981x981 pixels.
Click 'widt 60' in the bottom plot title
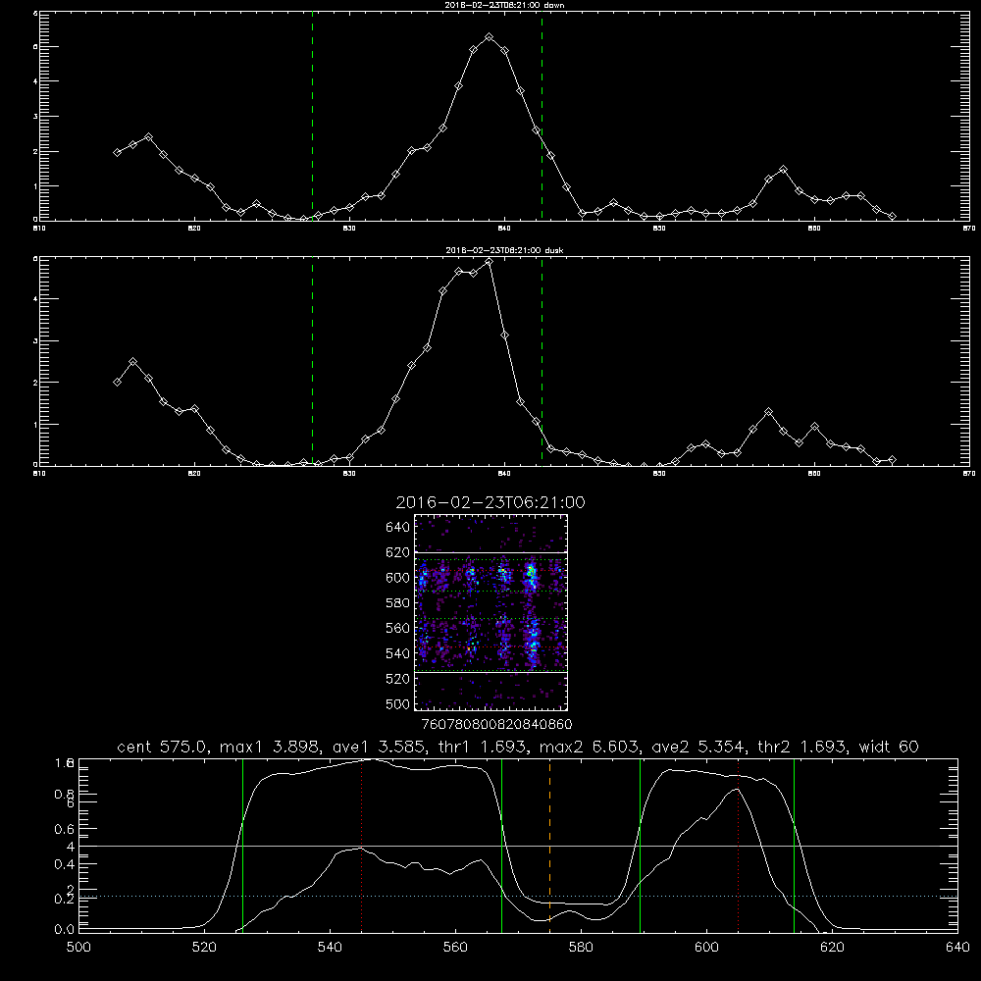(889, 747)
